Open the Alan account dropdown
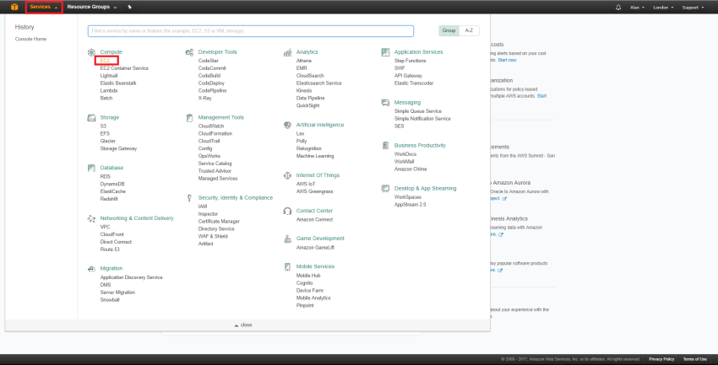The width and height of the screenshot is (718, 365). click(x=637, y=8)
